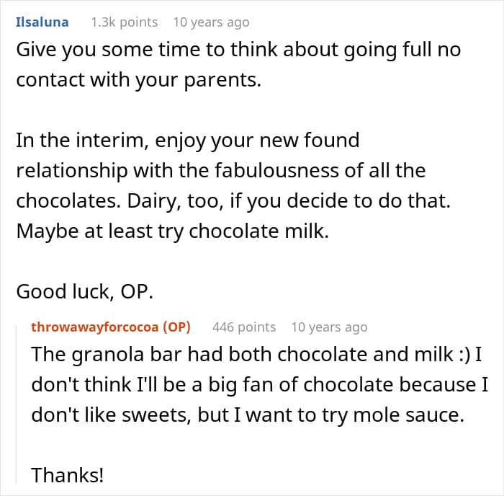Viewport: 504px width, 496px height.
Task: Click the paragraph starting "Give you some time"
Action: (x=238, y=65)
